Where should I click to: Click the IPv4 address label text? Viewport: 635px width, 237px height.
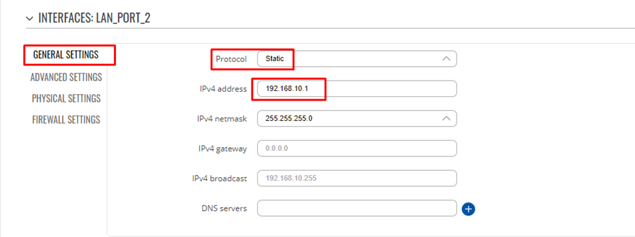pos(223,89)
